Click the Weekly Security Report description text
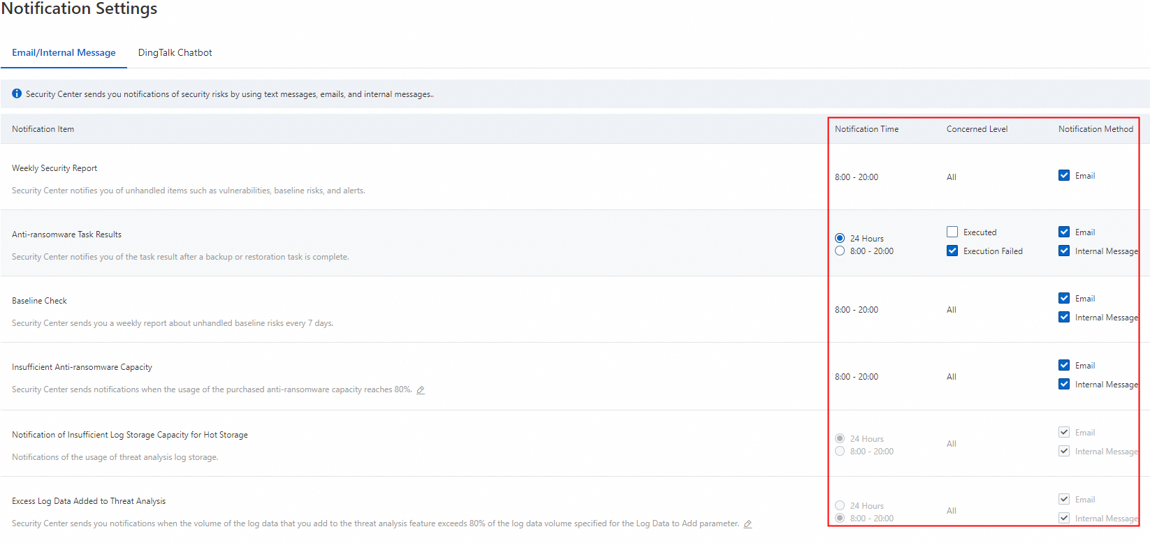This screenshot has height=543, width=1150. (189, 191)
